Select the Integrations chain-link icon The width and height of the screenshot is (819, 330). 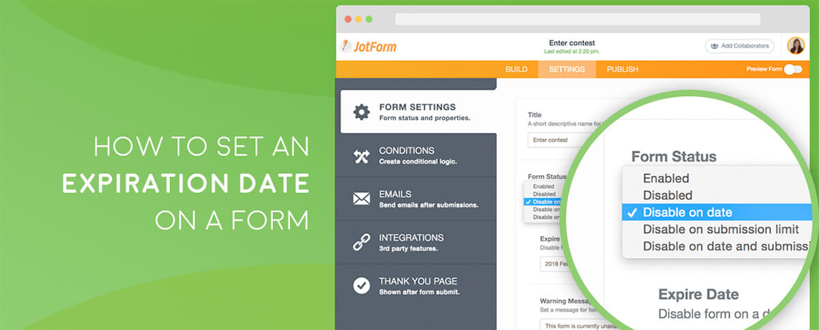(x=361, y=243)
